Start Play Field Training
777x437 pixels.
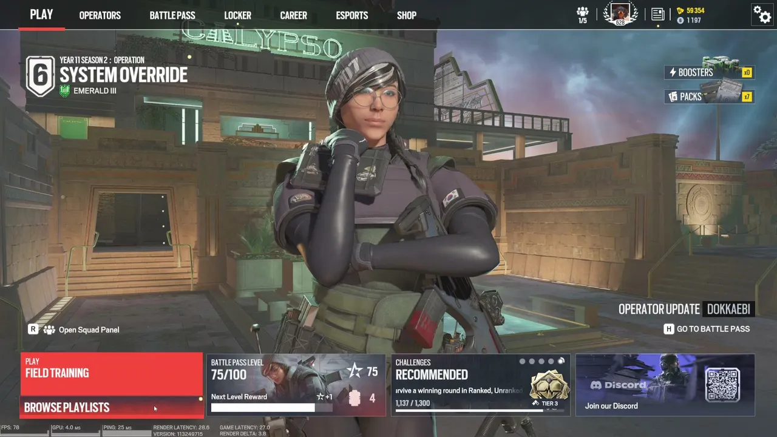coord(112,374)
